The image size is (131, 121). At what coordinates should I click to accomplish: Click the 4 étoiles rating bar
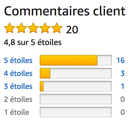point(76,73)
